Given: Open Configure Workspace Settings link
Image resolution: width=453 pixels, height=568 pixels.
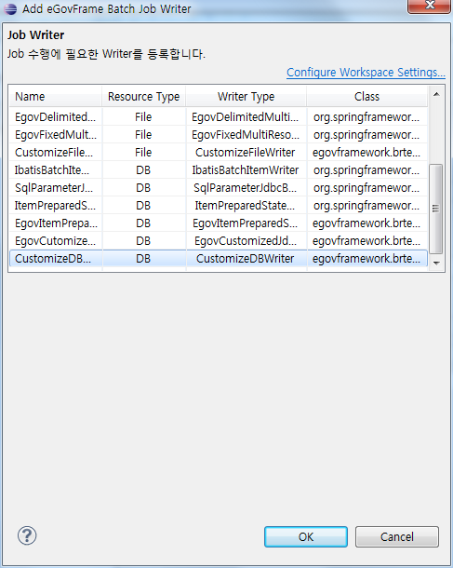Looking at the screenshot, I should [x=366, y=73].
